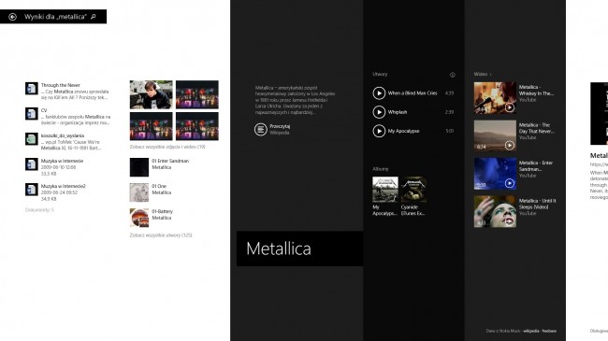Viewport: 608px width, 341px height.
Task: Select 'Metallica - Until It Sleeps' video title
Action: point(538,204)
